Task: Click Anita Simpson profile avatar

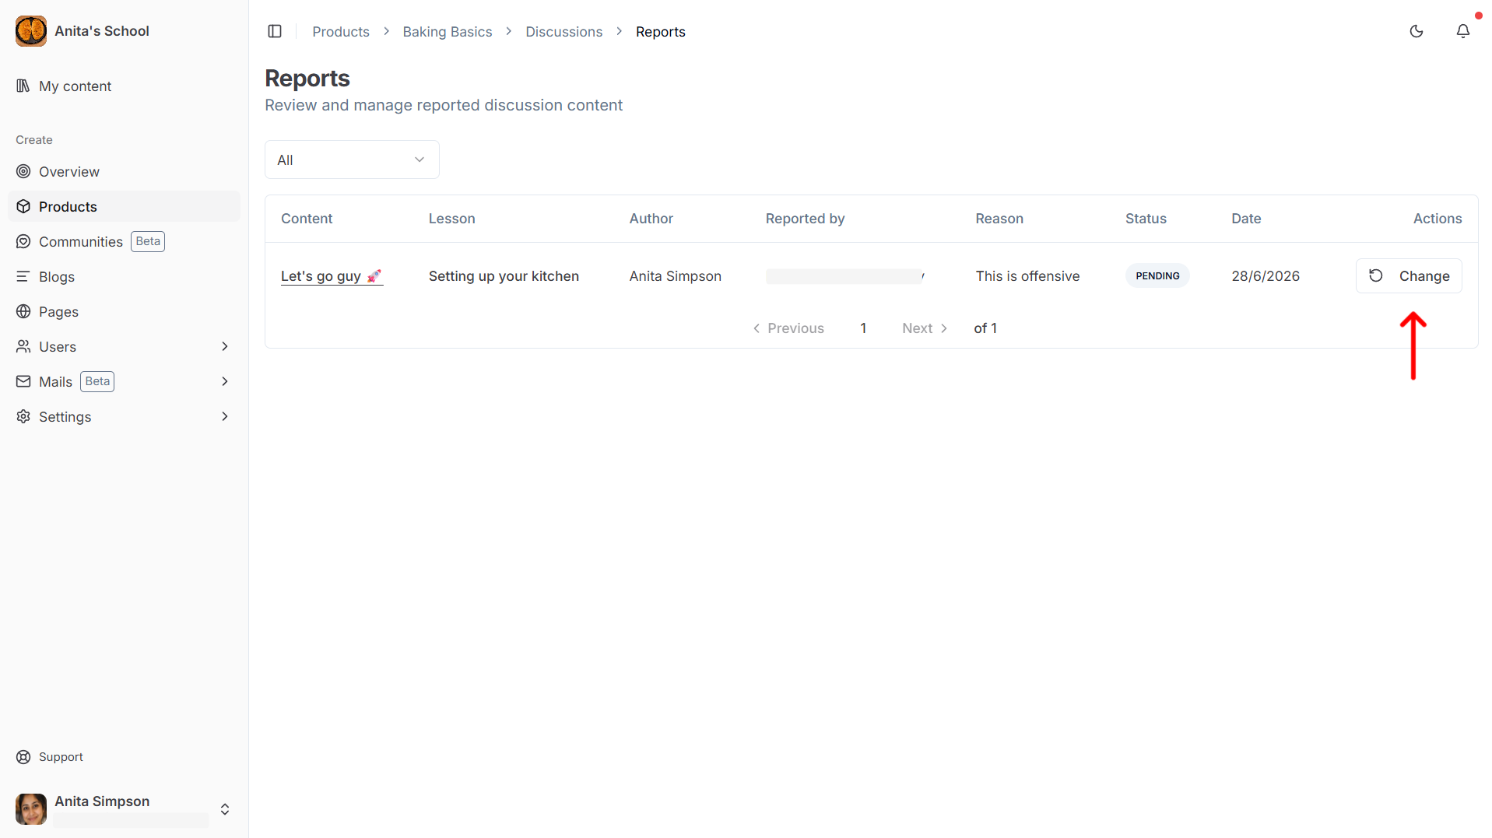Action: (x=31, y=809)
